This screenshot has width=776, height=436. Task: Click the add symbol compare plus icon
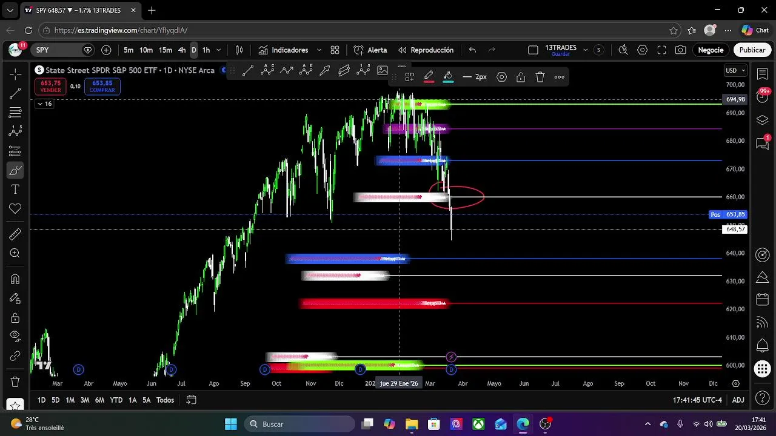coord(107,50)
